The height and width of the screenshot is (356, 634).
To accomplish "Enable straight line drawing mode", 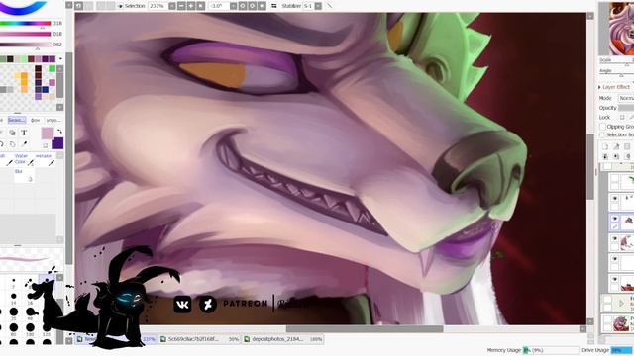I will (330, 6).
